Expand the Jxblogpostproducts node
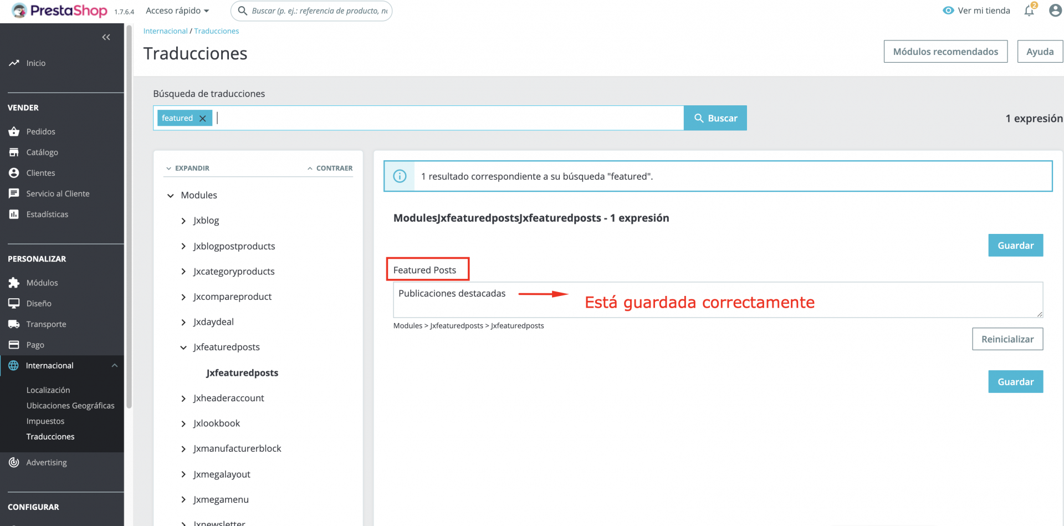 click(183, 246)
